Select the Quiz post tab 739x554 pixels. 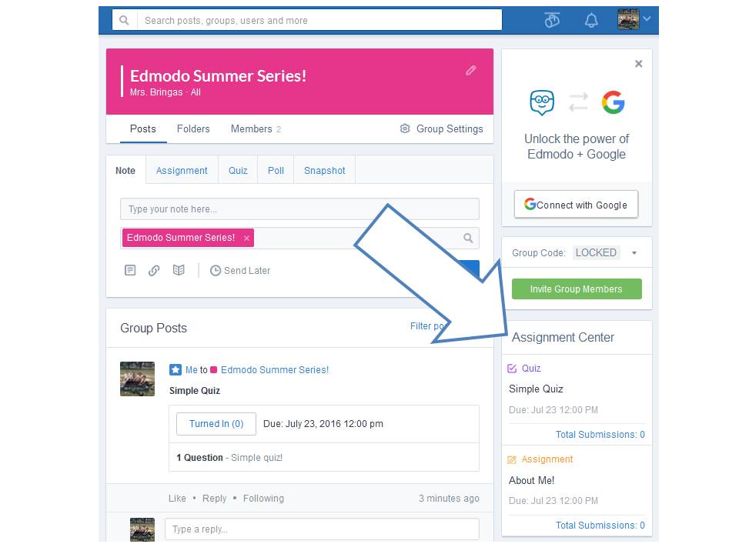point(238,171)
